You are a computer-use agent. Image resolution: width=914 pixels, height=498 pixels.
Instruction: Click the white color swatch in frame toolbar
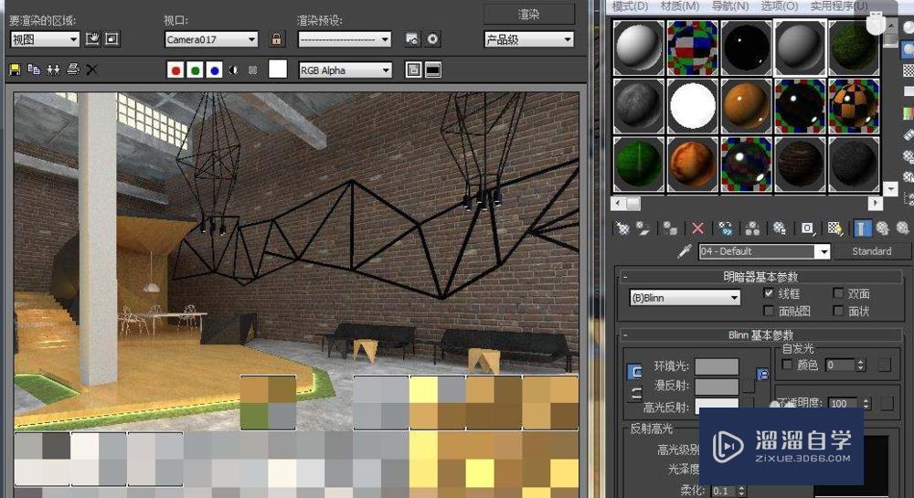tap(278, 69)
